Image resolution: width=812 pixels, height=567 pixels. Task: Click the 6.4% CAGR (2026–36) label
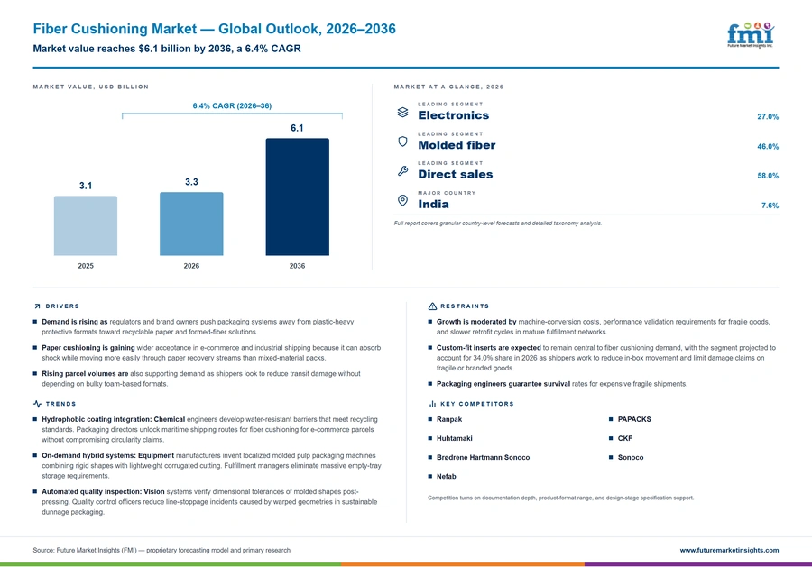tap(232, 105)
